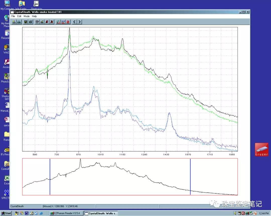Click the volume speaker tray icon
This screenshot has height=216, width=271.
point(235,213)
